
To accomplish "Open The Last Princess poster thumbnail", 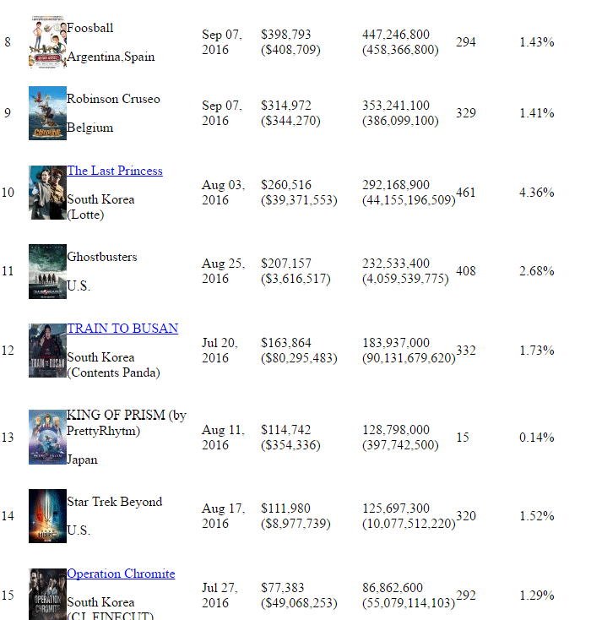I will coord(47,192).
